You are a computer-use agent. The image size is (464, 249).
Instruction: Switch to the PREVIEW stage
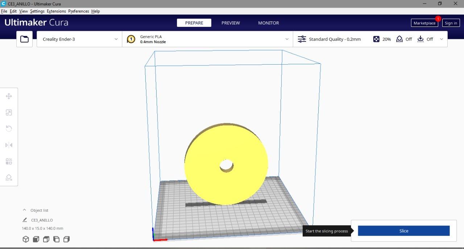coord(231,23)
